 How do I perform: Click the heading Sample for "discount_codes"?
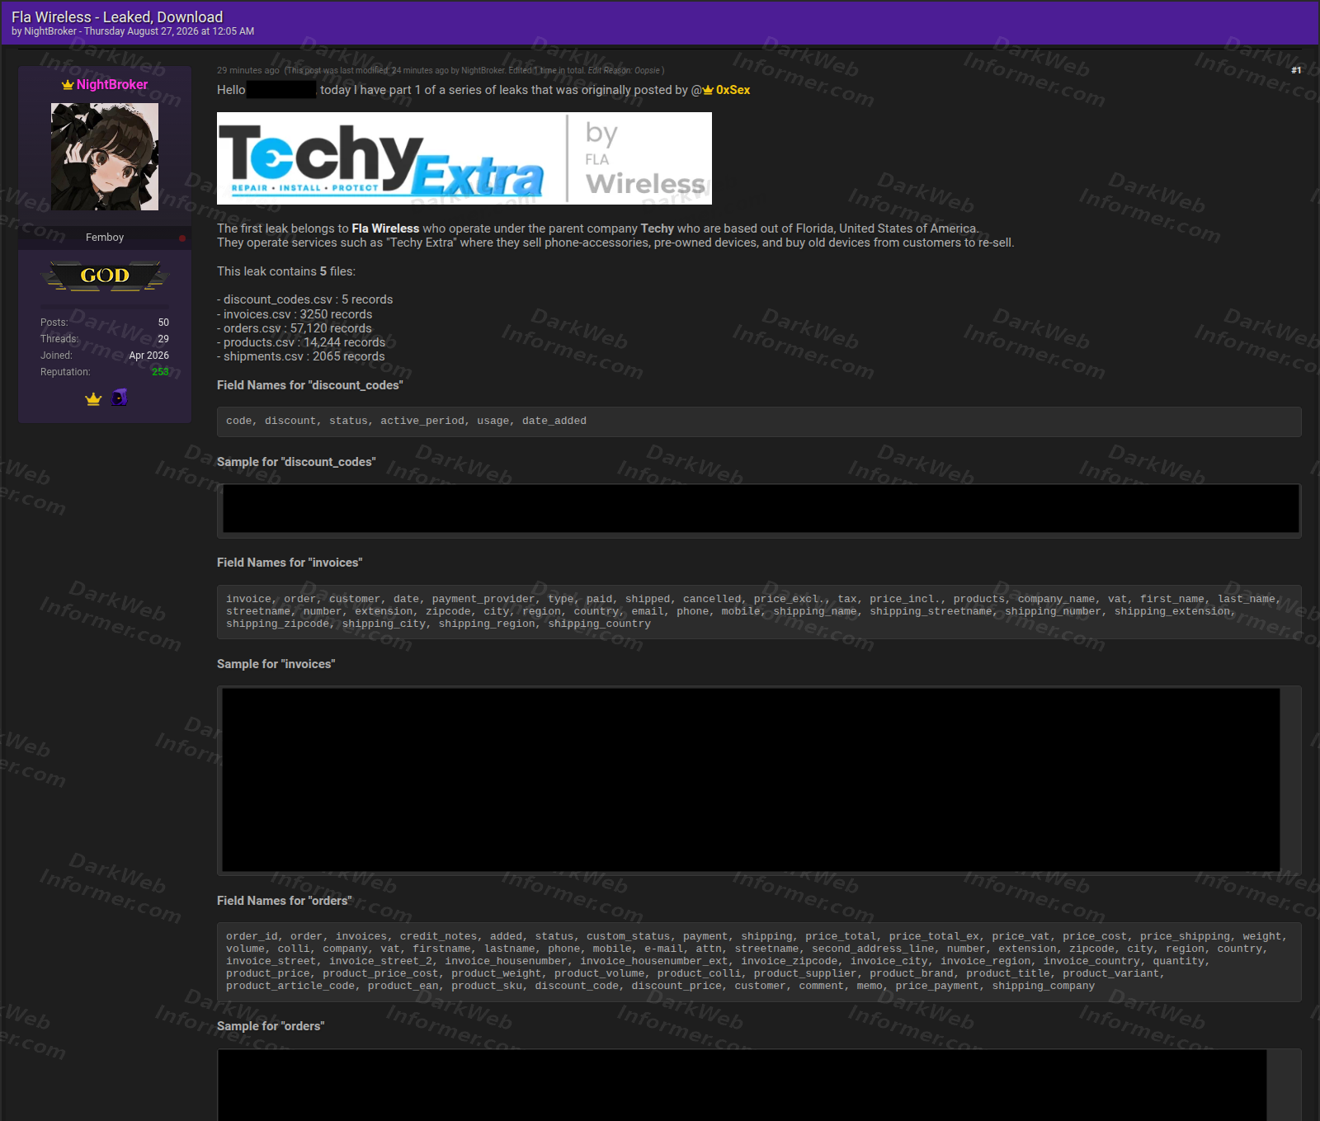(x=296, y=462)
